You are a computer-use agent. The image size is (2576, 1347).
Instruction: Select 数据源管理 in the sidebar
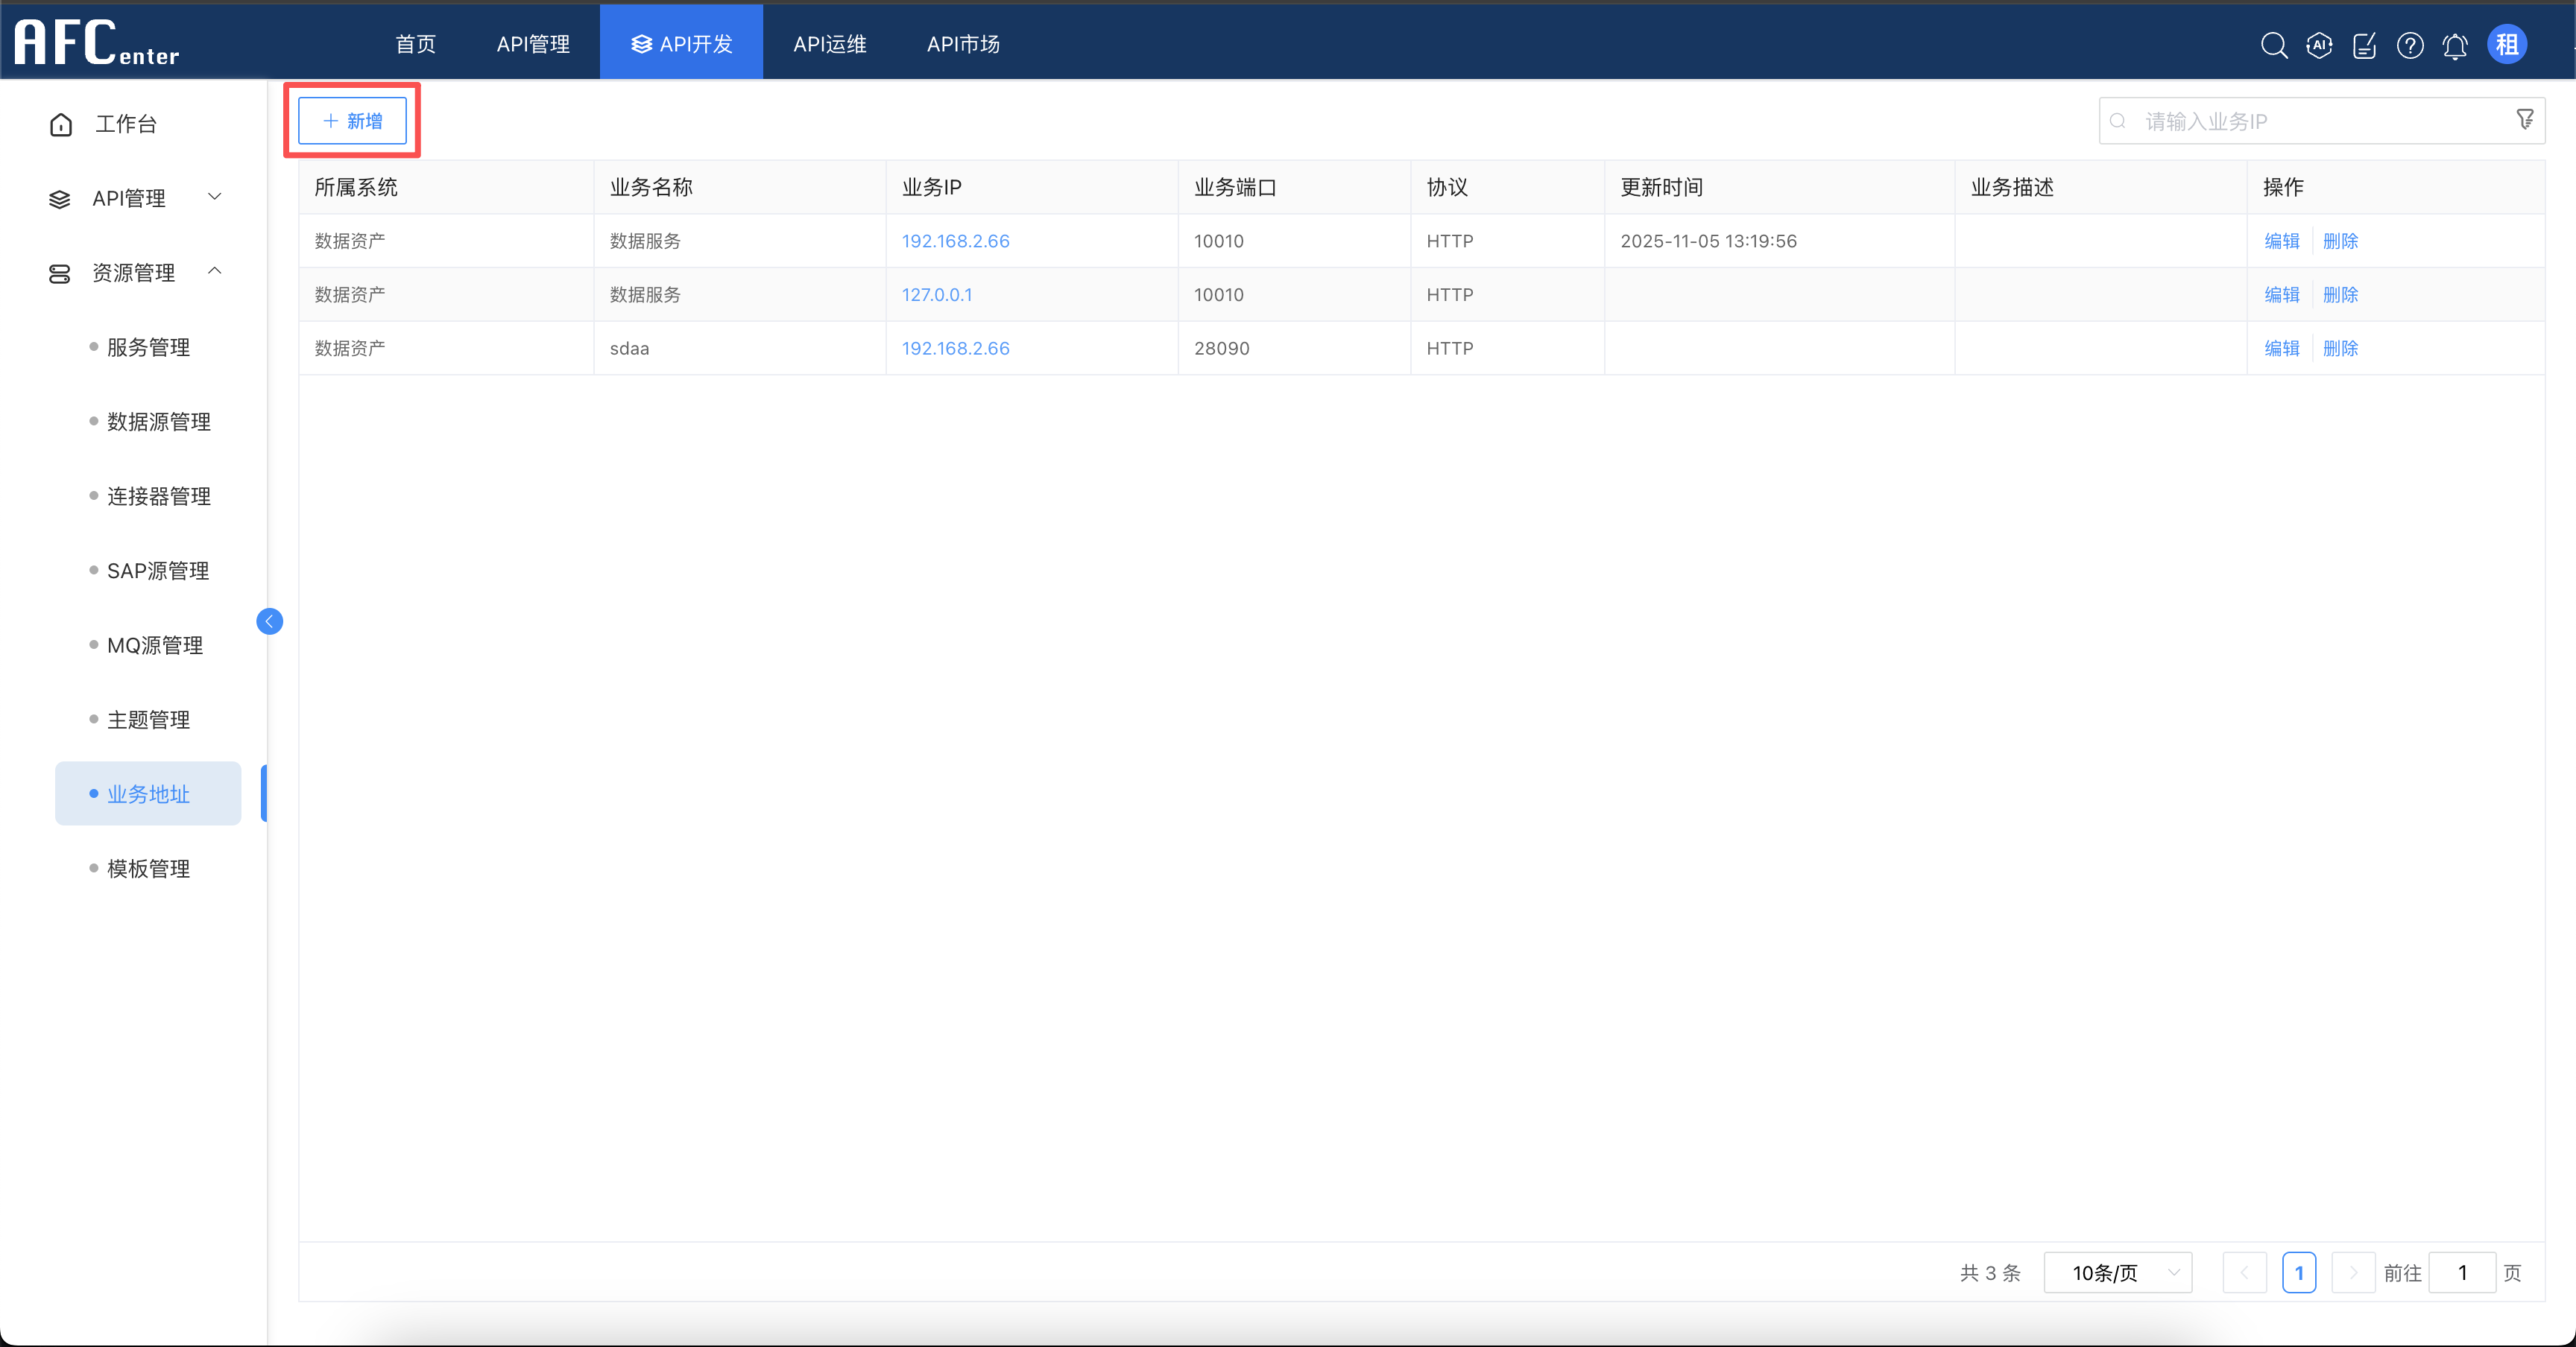(158, 422)
